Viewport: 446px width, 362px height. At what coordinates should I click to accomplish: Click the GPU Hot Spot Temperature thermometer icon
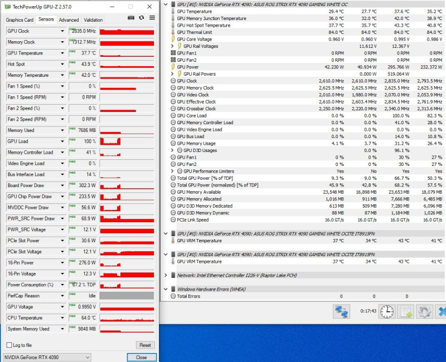click(173, 25)
